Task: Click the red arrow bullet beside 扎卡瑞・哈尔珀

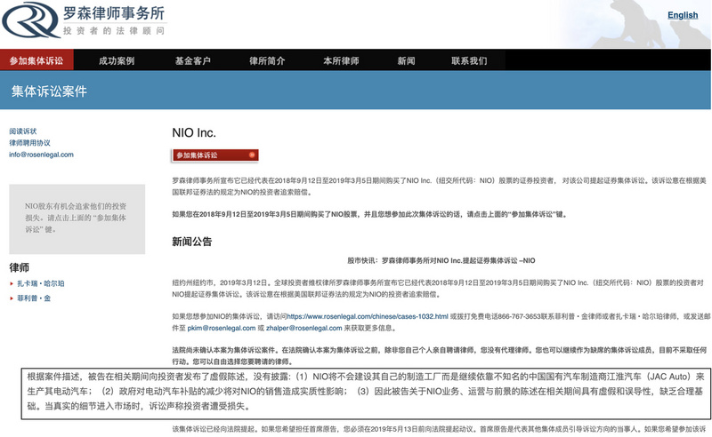Action: tap(12, 283)
